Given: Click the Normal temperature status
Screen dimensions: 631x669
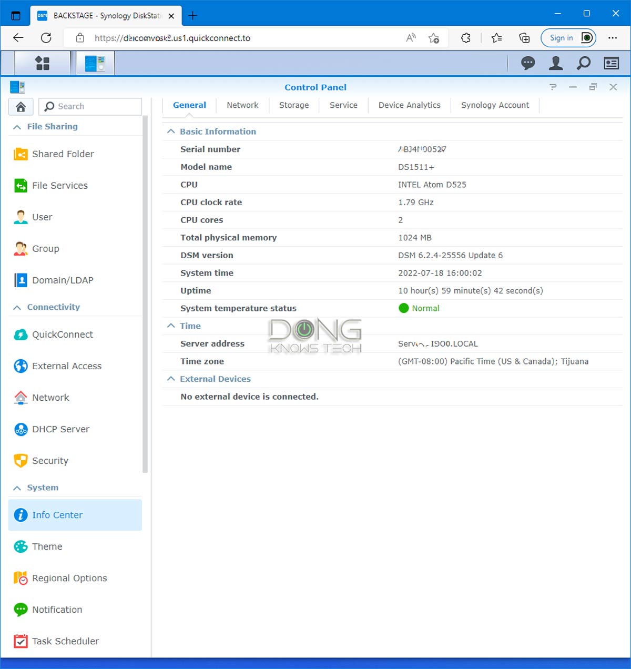Looking at the screenshot, I should tap(419, 308).
